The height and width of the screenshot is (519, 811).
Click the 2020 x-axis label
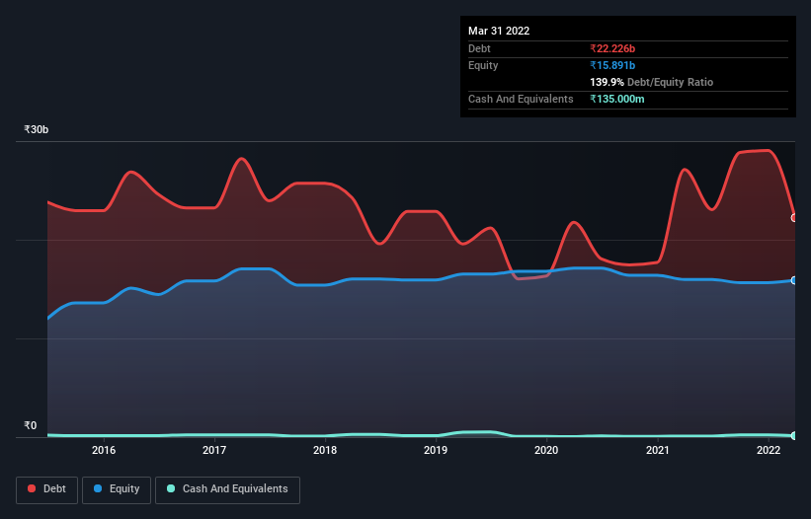pos(546,450)
